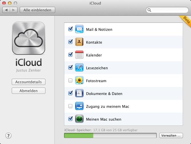Uncheck Dokumente & Daten checkbox

point(70,93)
